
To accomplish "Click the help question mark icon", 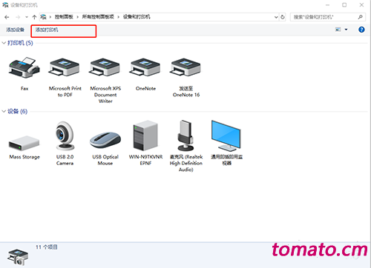I will pyautogui.click(x=361, y=30).
